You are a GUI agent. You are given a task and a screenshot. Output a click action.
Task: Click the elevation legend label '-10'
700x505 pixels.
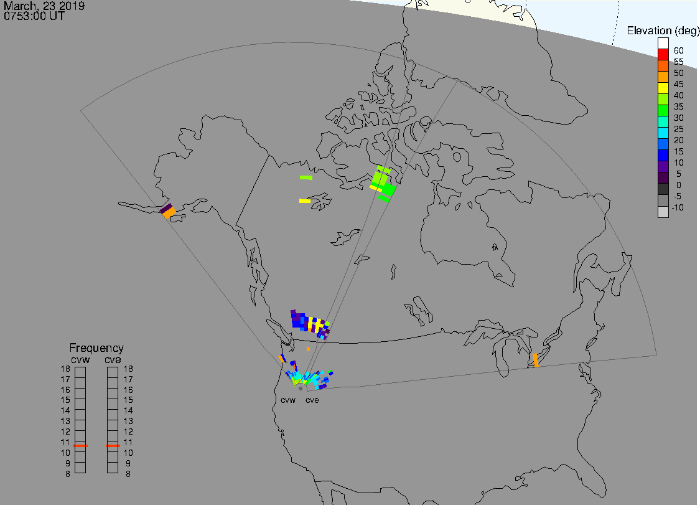(678, 207)
